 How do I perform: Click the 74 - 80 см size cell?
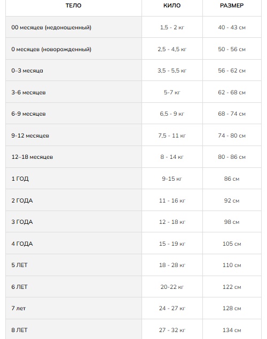click(232, 135)
